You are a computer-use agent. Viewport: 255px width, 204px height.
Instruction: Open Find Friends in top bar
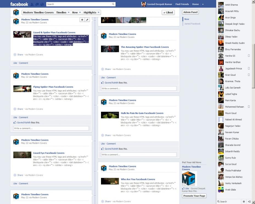(182, 4)
